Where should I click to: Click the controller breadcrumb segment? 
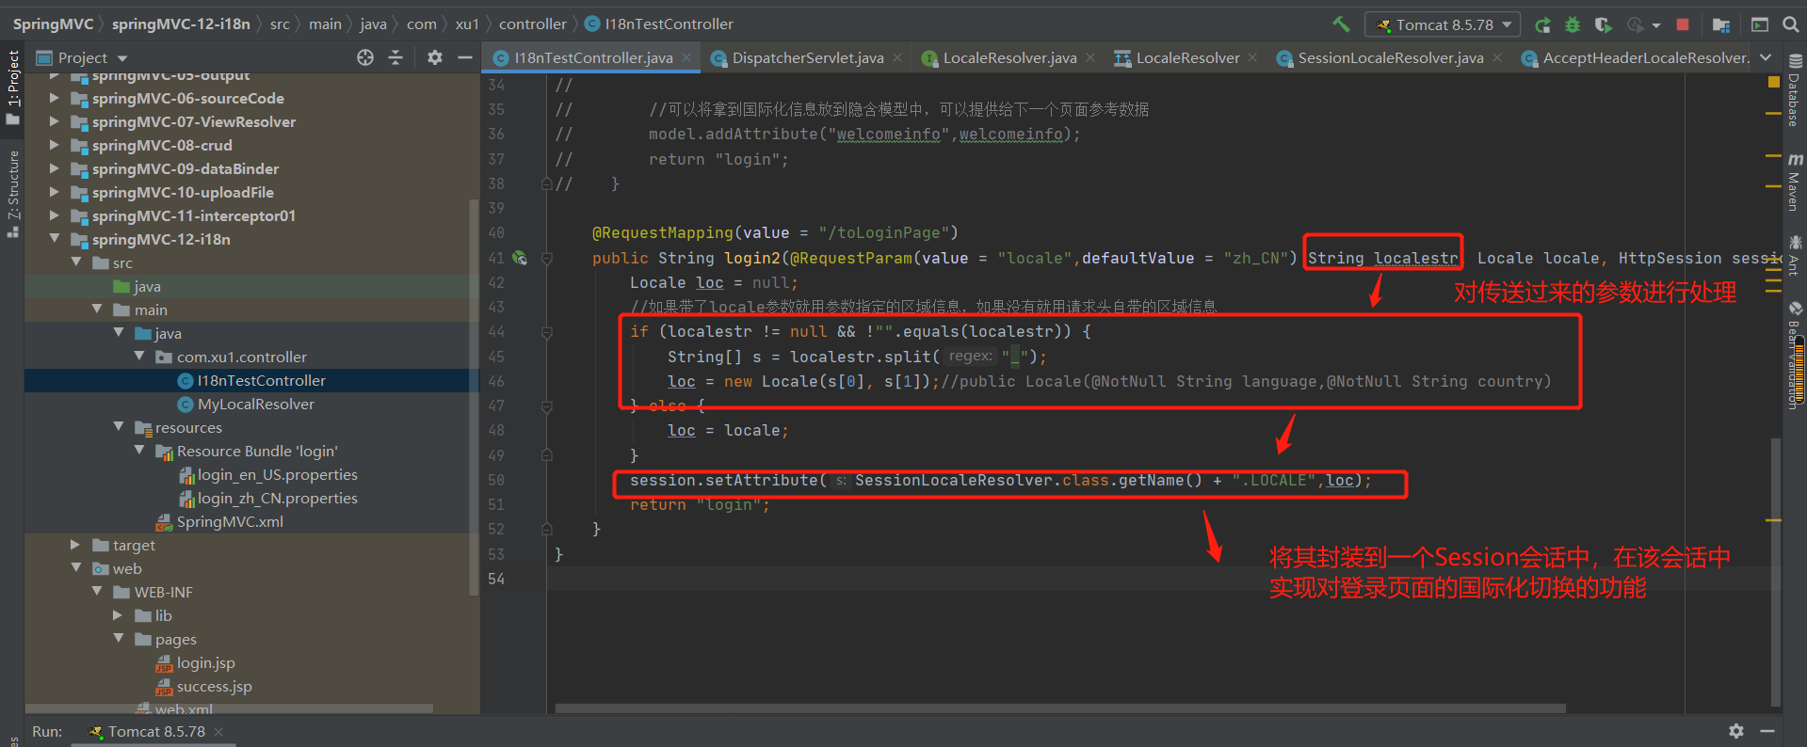click(x=533, y=24)
